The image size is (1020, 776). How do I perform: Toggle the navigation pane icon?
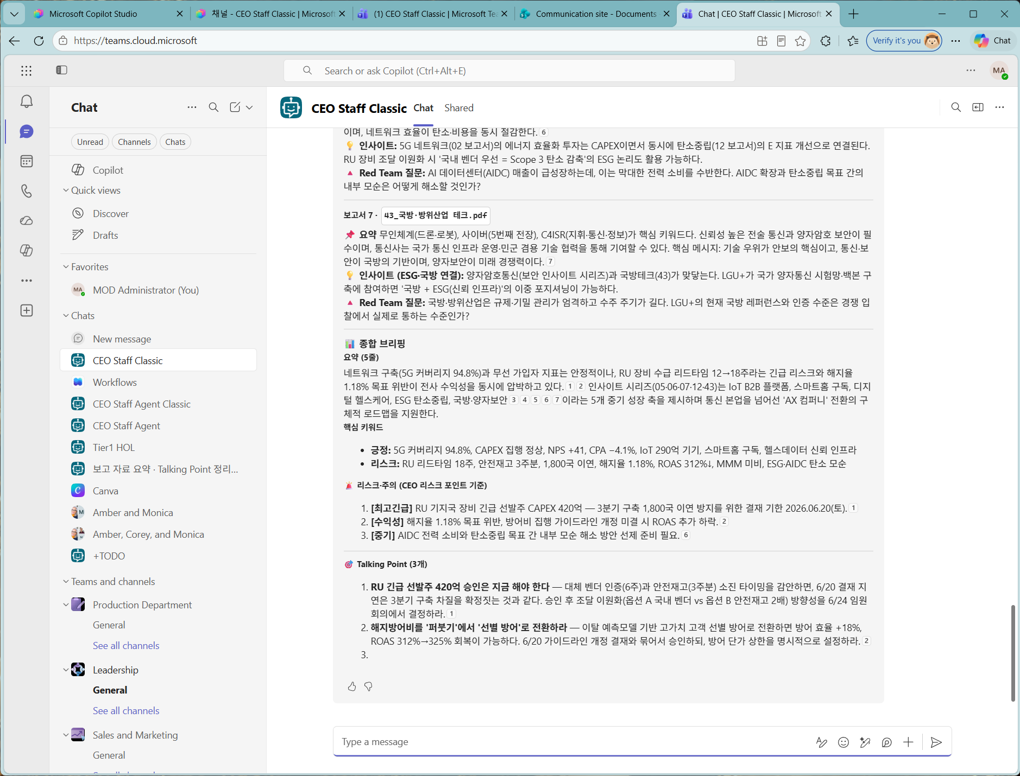61,71
